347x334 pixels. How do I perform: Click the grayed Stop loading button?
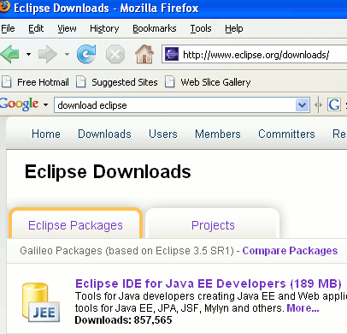coord(115,54)
